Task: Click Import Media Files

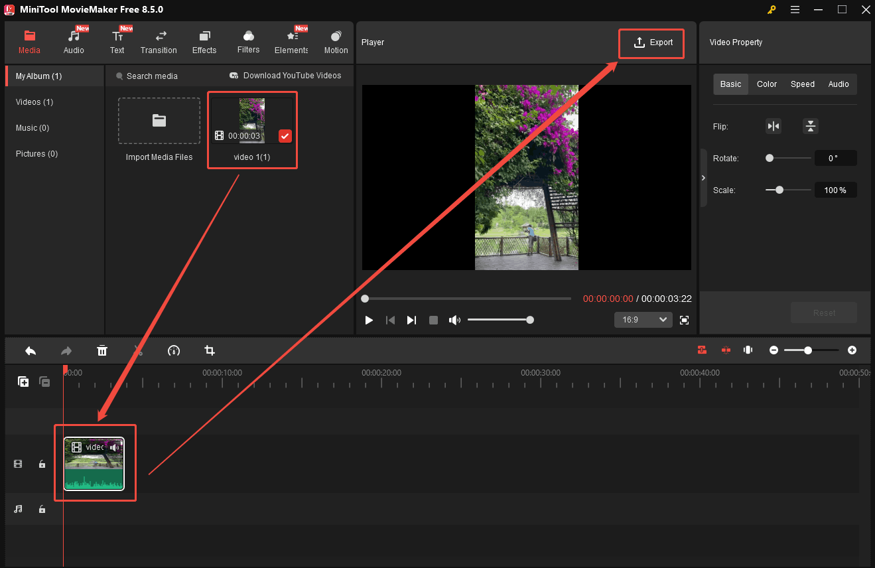Action: 159,121
